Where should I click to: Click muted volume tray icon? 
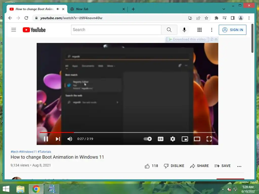pos(229,189)
